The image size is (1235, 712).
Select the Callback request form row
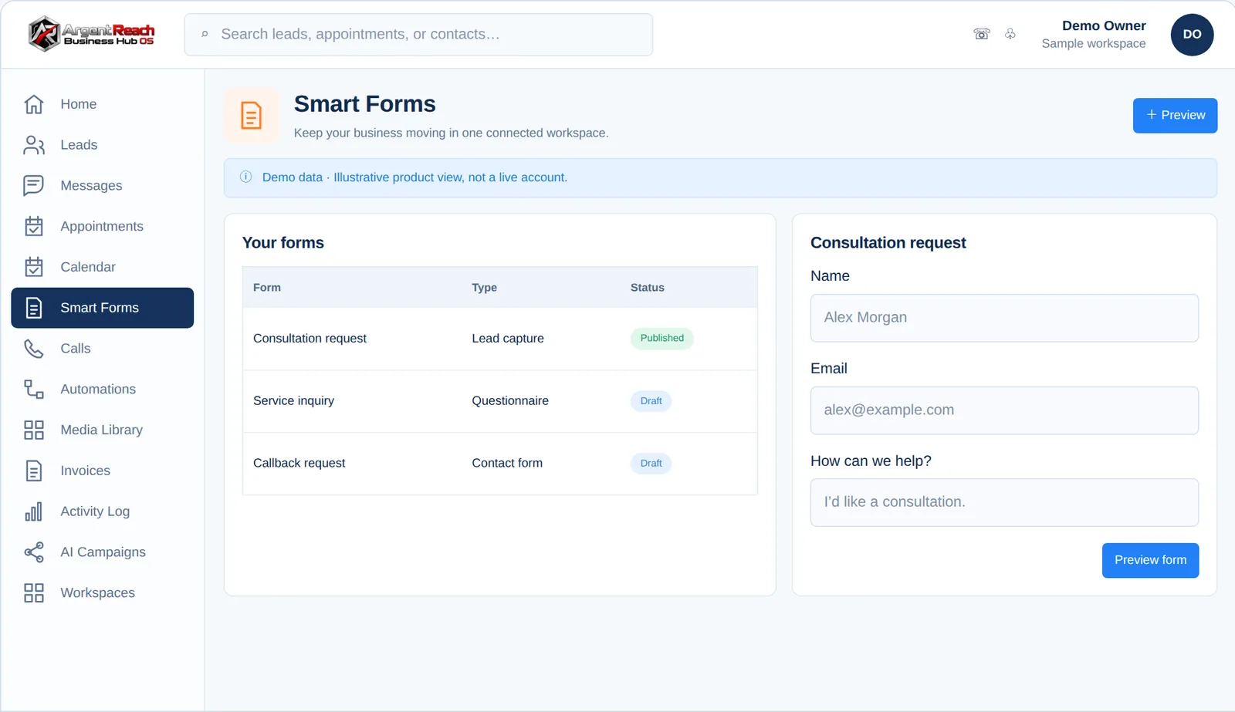pyautogui.click(x=500, y=464)
